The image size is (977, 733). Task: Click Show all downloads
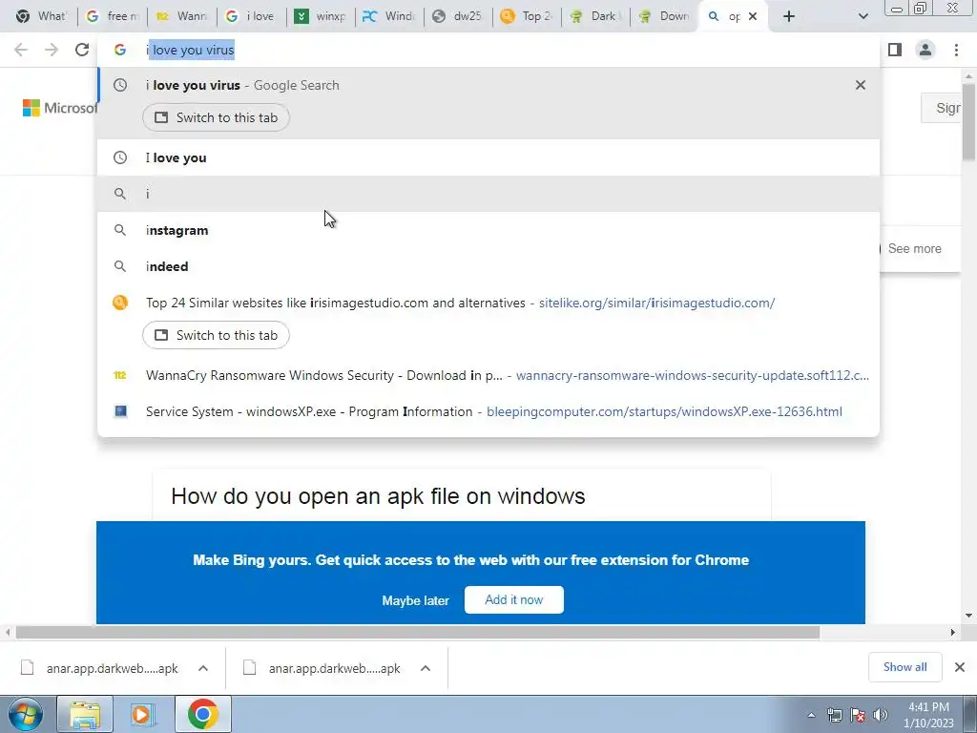point(904,667)
